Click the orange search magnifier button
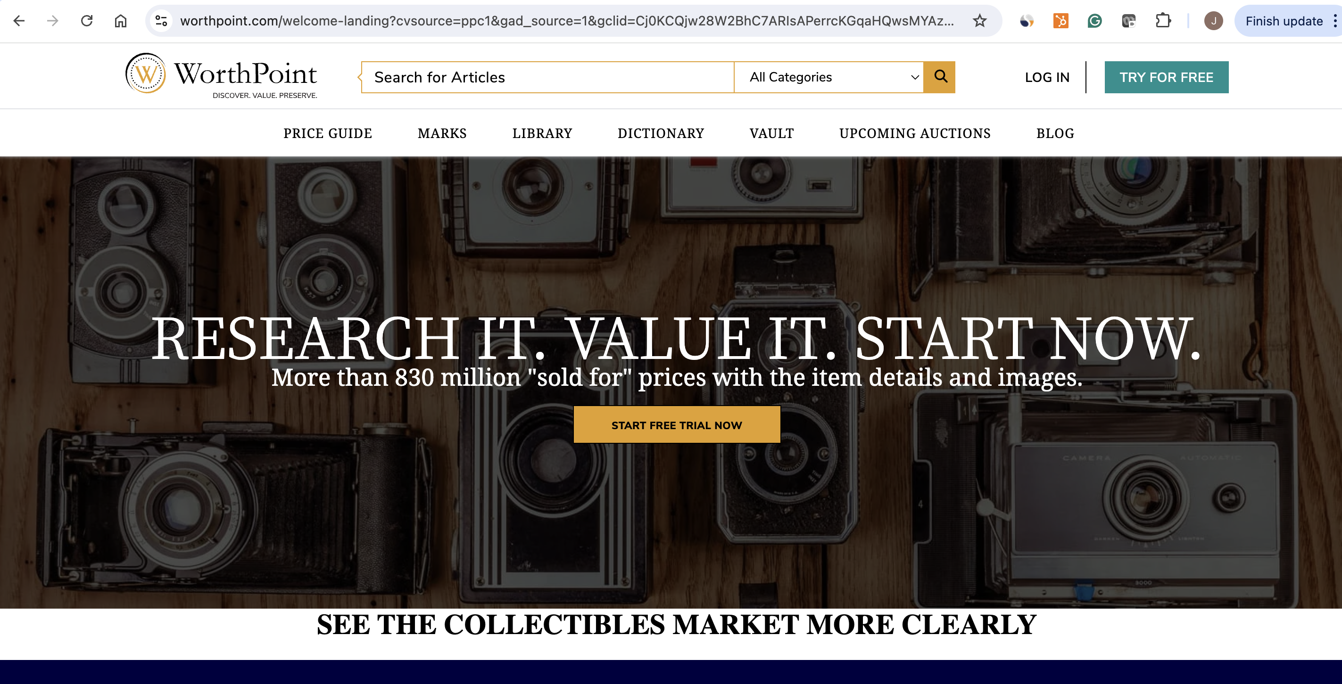 [x=939, y=77]
